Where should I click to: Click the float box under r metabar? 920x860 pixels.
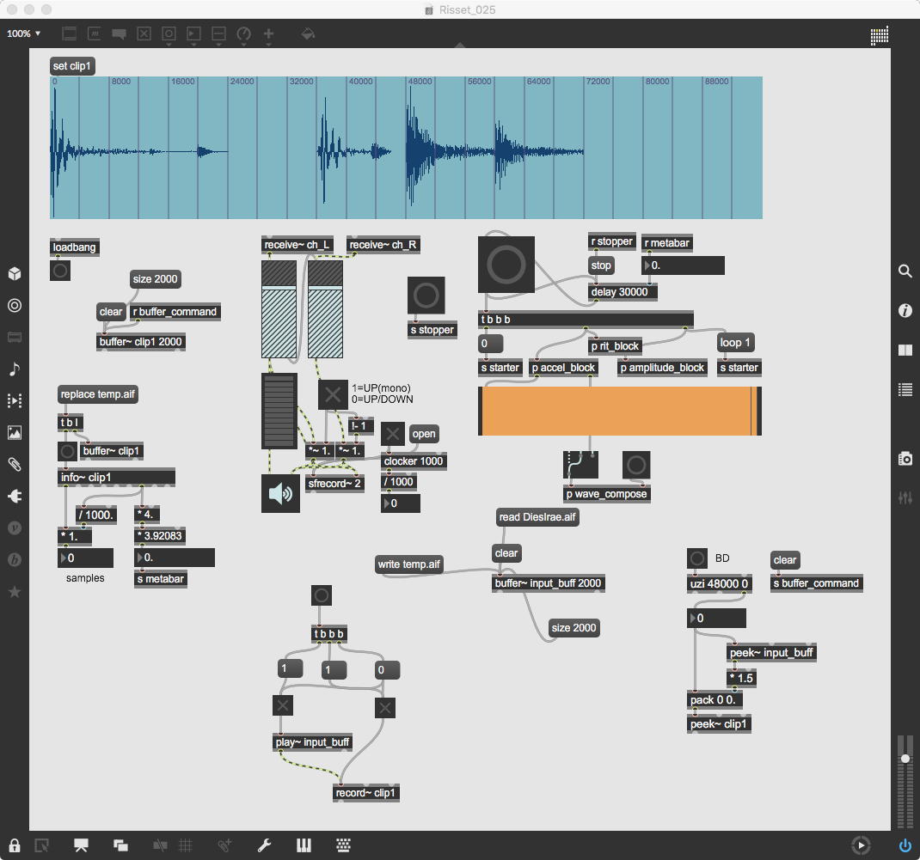pos(683,265)
